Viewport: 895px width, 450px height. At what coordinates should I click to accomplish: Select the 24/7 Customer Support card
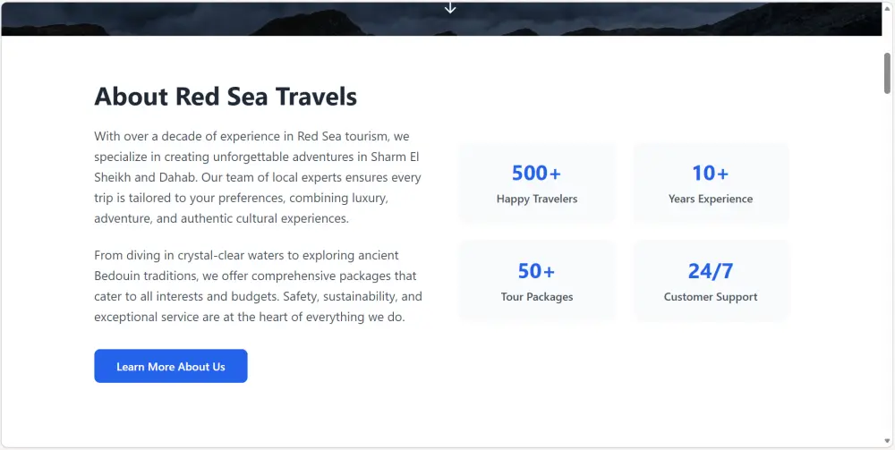coord(711,281)
